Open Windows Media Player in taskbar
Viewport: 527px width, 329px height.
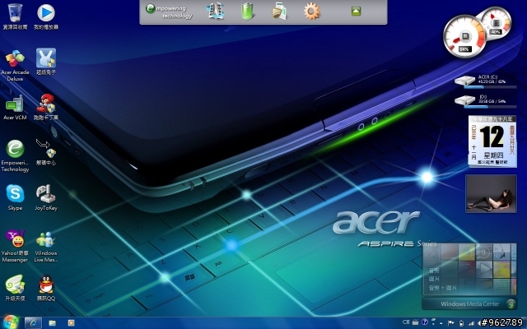(x=71, y=323)
